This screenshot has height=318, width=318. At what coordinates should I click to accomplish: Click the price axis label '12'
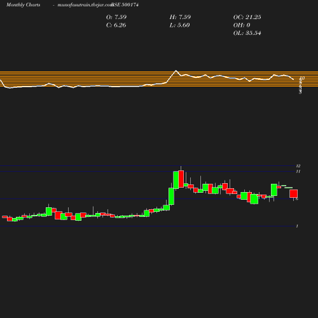[298, 166]
